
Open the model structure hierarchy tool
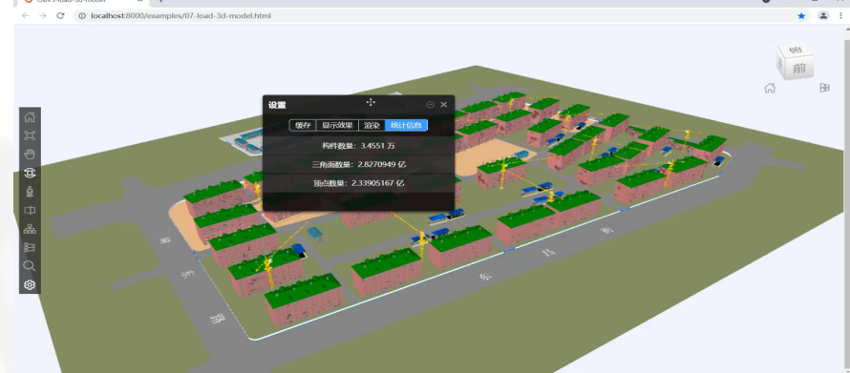pyautogui.click(x=30, y=229)
